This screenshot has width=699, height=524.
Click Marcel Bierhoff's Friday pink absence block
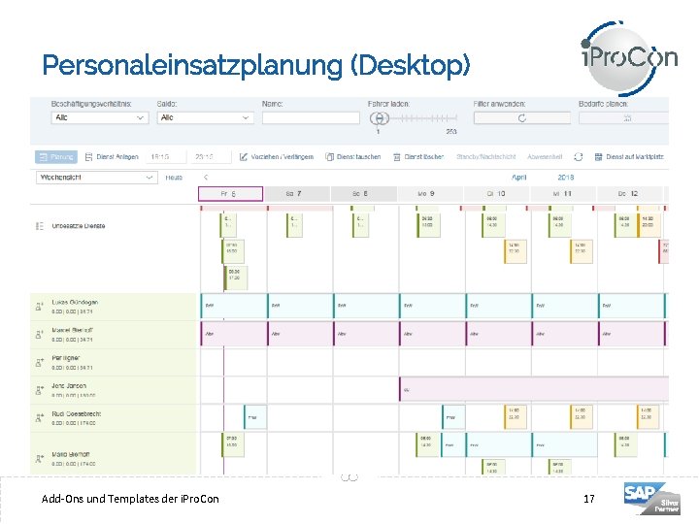click(x=234, y=334)
